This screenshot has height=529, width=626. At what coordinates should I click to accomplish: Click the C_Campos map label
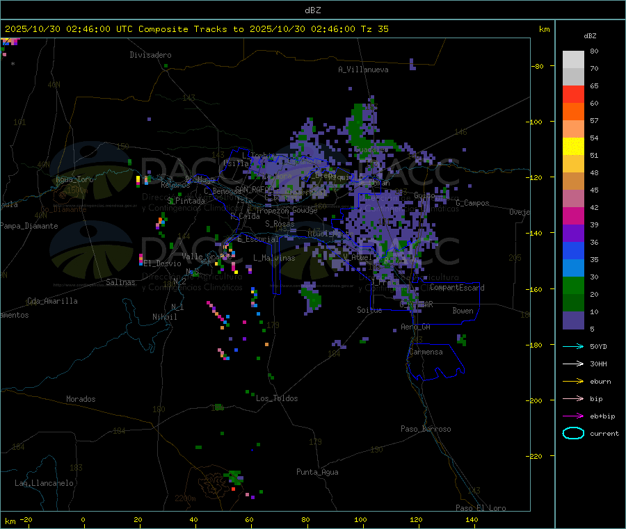click(472, 203)
